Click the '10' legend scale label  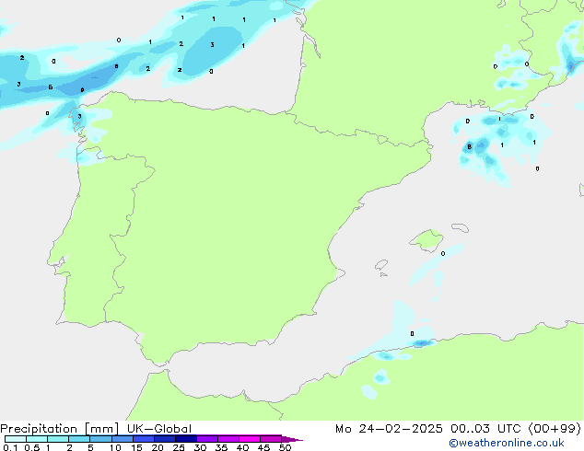click(115, 447)
